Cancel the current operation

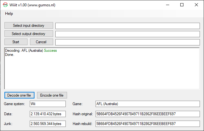click(x=41, y=42)
